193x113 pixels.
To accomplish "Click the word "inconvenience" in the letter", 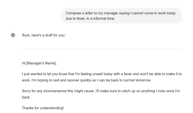I will (55, 91).
